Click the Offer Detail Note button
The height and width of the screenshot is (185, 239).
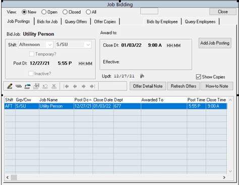[x=148, y=86]
